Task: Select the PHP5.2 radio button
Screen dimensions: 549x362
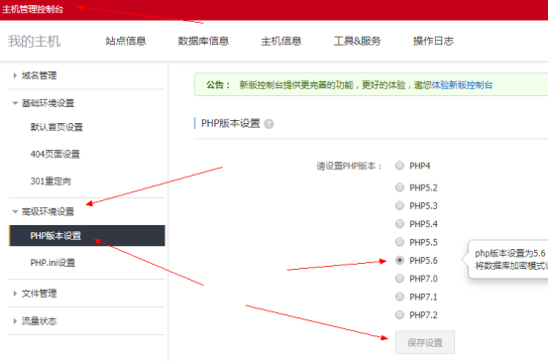Action: [399, 187]
